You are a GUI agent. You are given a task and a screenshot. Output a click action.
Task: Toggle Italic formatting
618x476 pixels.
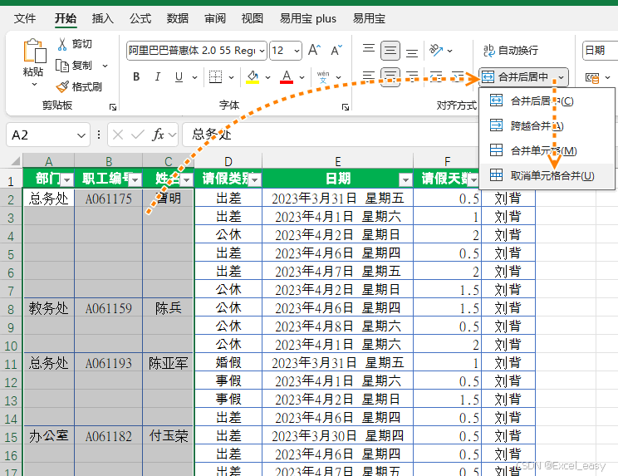click(158, 76)
